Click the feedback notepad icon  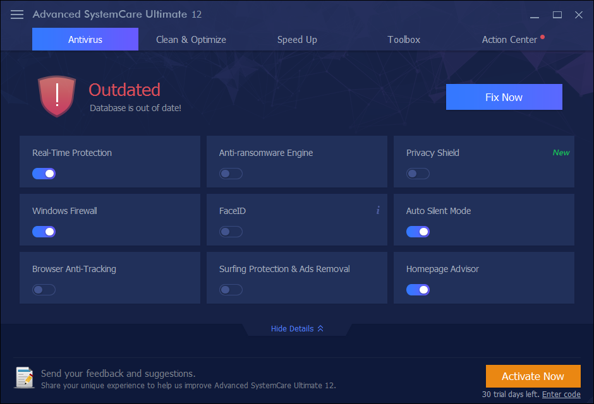coord(25,377)
